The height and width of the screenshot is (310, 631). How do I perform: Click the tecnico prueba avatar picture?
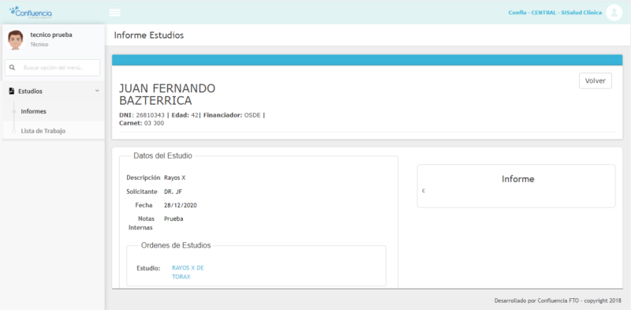click(15, 39)
